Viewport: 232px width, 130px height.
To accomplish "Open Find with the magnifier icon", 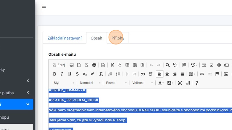I will 168,65.
